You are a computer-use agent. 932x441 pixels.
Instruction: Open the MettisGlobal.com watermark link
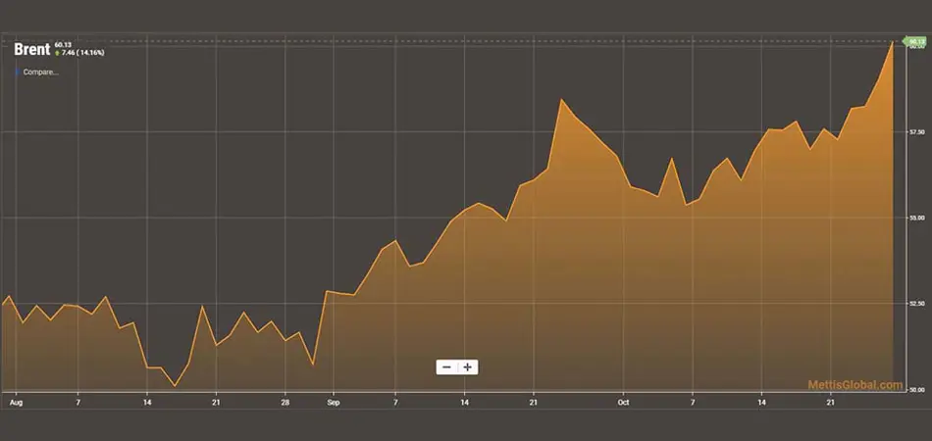(854, 385)
